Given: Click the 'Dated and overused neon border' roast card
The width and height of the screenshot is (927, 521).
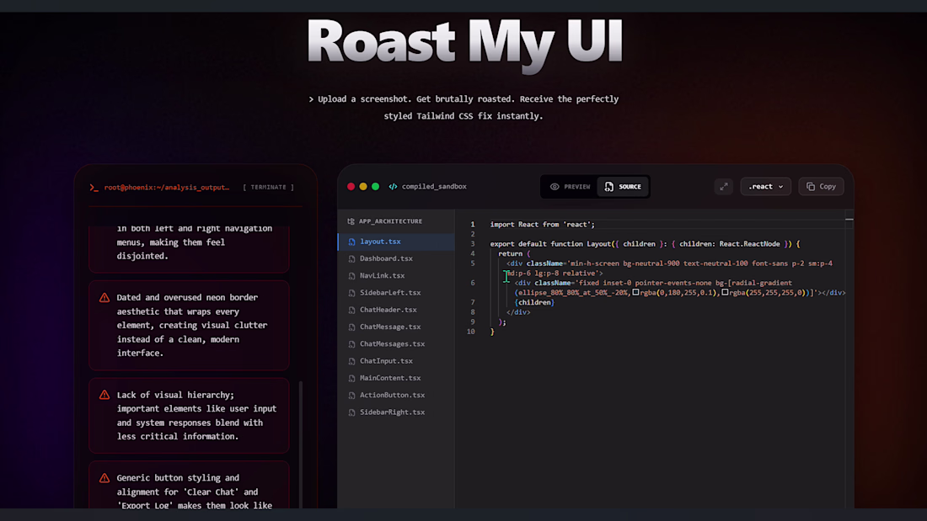Looking at the screenshot, I should point(189,326).
